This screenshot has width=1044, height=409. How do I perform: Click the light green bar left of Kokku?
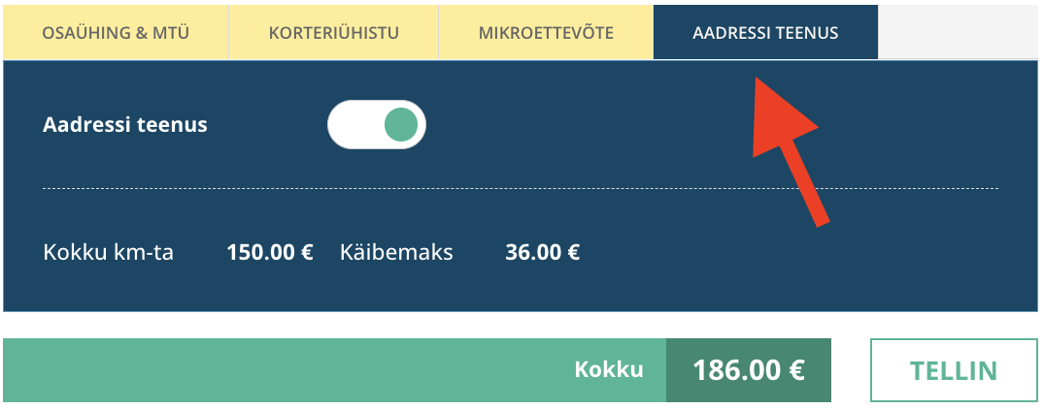pos(291,370)
